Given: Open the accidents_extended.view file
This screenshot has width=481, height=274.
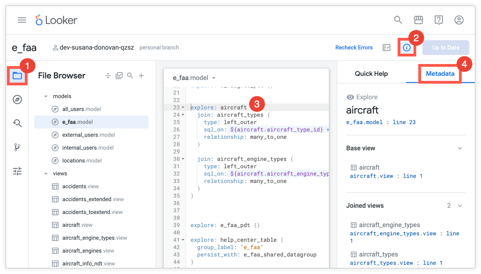Looking at the screenshot, I should (x=93, y=199).
